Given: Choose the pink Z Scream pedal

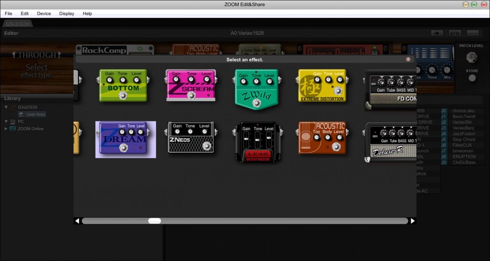Looking at the screenshot, I should [191, 85].
